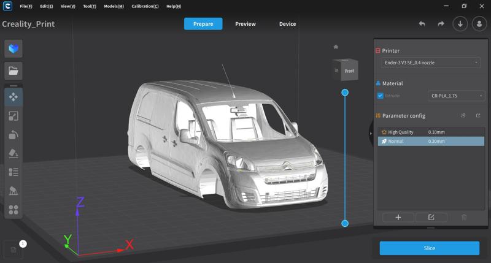The image size is (491, 263).
Task: Edit the selected profile with pencil button
Action: [431, 218]
